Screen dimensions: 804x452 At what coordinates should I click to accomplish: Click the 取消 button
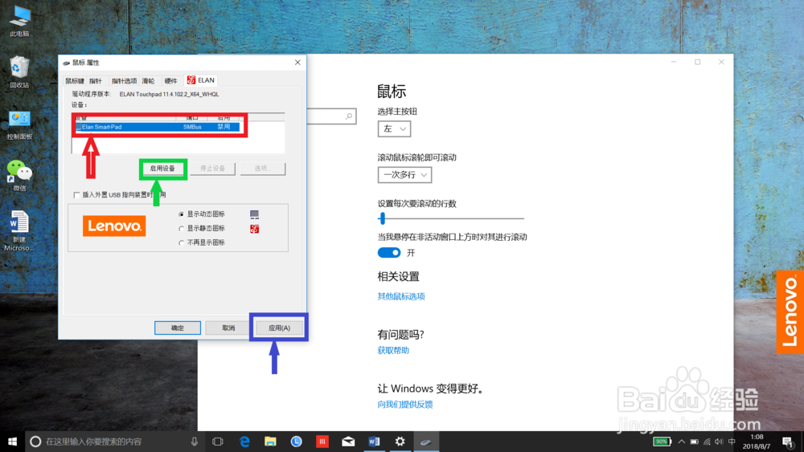(228, 328)
